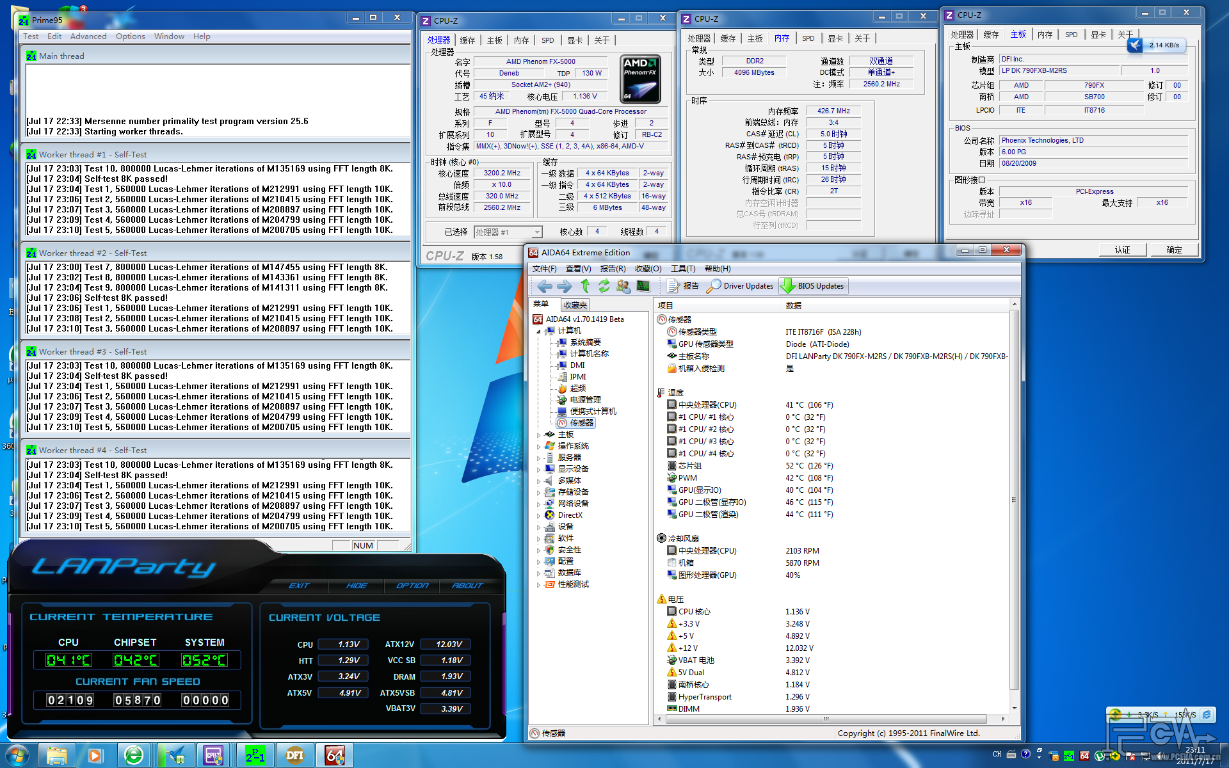Open the SPD tab in the memory timings CPU-Z window
Image resolution: width=1229 pixels, height=768 pixels.
pyautogui.click(x=808, y=38)
